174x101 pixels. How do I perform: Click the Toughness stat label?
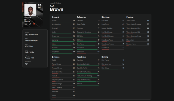pos(56,52)
